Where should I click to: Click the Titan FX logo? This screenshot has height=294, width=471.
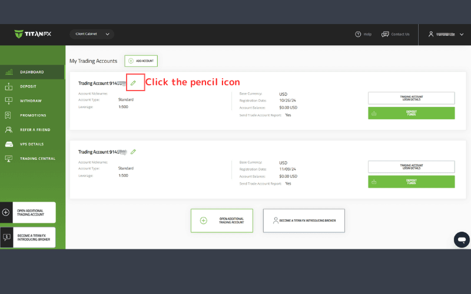[33, 34]
